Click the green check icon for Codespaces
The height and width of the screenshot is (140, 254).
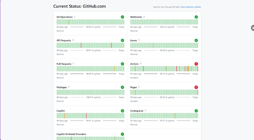coord(196,111)
